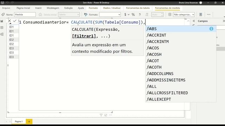Click the visual filter funnel icon
225x126 pixels.
click(101, 115)
